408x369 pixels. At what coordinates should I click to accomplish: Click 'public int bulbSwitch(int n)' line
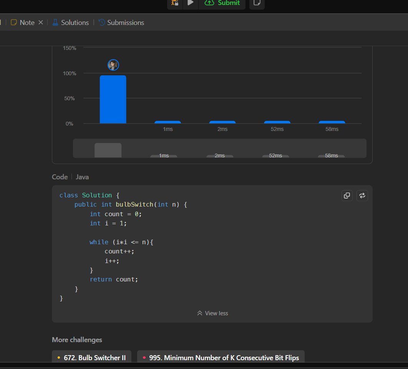click(x=131, y=205)
